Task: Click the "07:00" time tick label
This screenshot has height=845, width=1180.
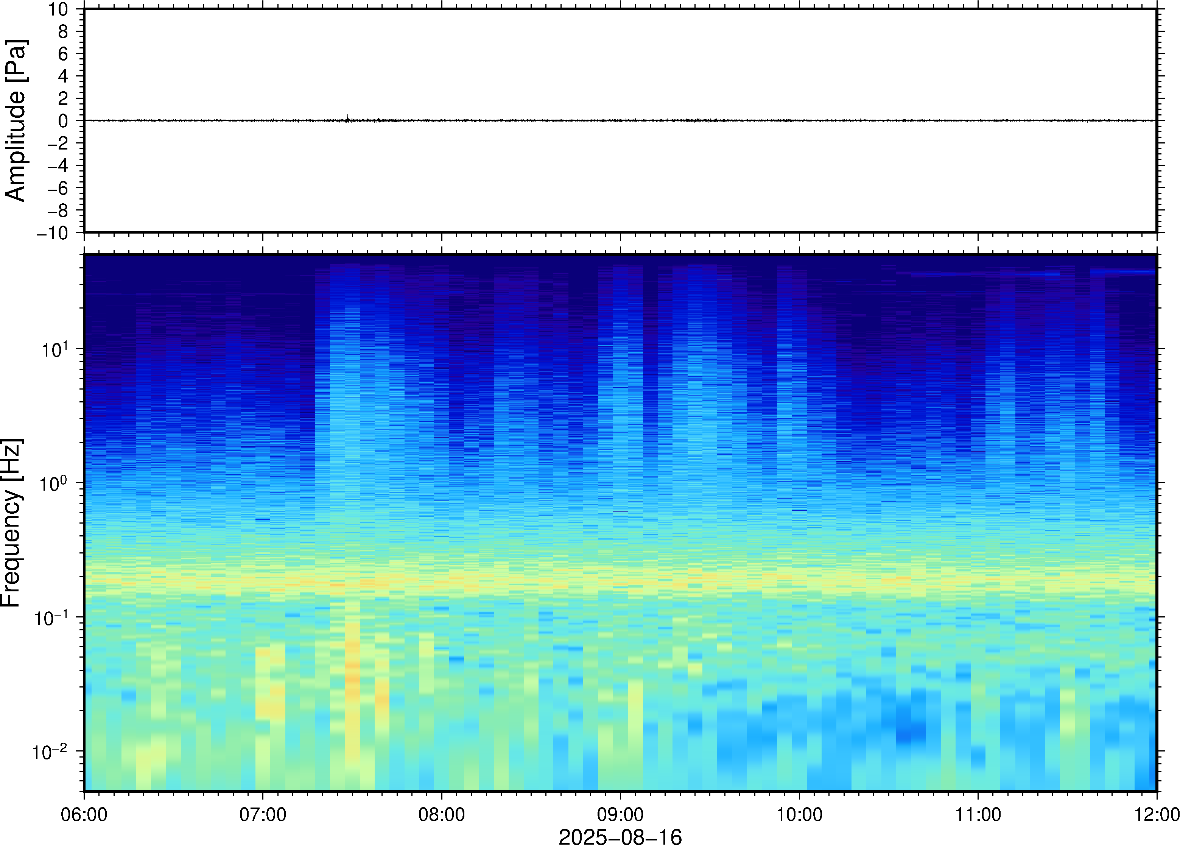Action: 263,814
